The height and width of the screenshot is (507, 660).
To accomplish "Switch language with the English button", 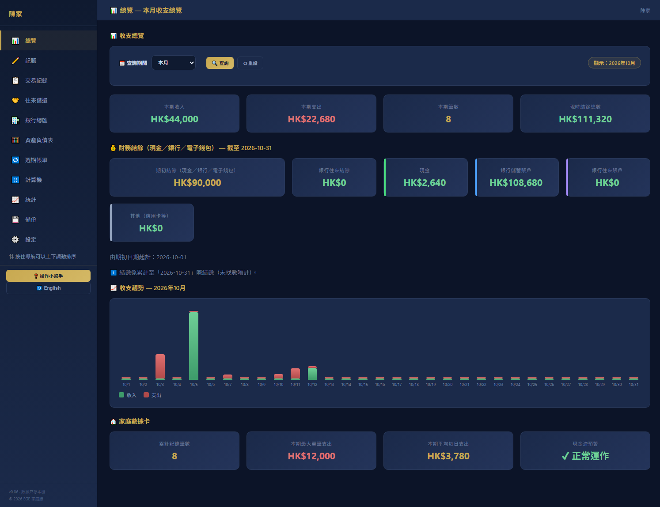I will pyautogui.click(x=48, y=288).
